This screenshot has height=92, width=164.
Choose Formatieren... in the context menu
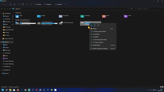[103, 34]
